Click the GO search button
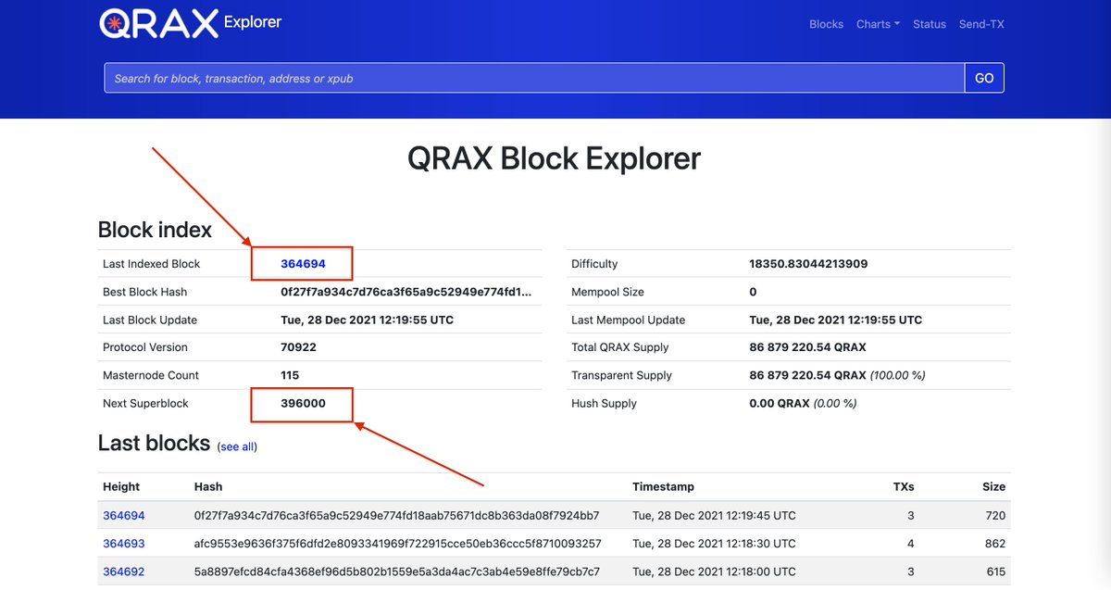Viewport: 1111px width, 590px height. pyautogui.click(x=984, y=79)
